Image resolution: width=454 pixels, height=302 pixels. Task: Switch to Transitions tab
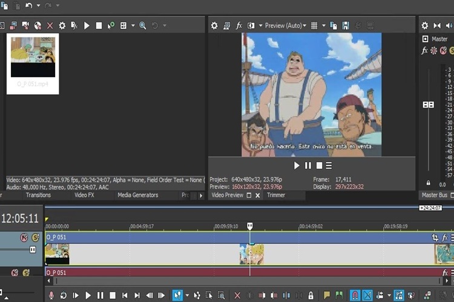coord(38,195)
